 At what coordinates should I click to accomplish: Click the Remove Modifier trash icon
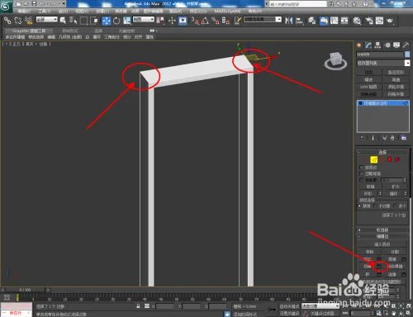click(x=392, y=138)
